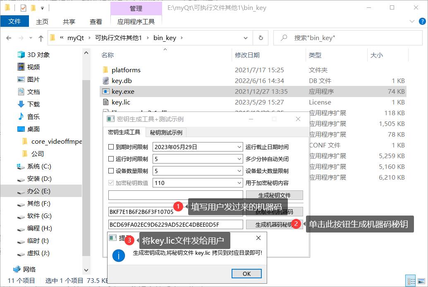This screenshot has height=287, width=428.
Task: Select the key.lic license file
Action: [x=121, y=102]
